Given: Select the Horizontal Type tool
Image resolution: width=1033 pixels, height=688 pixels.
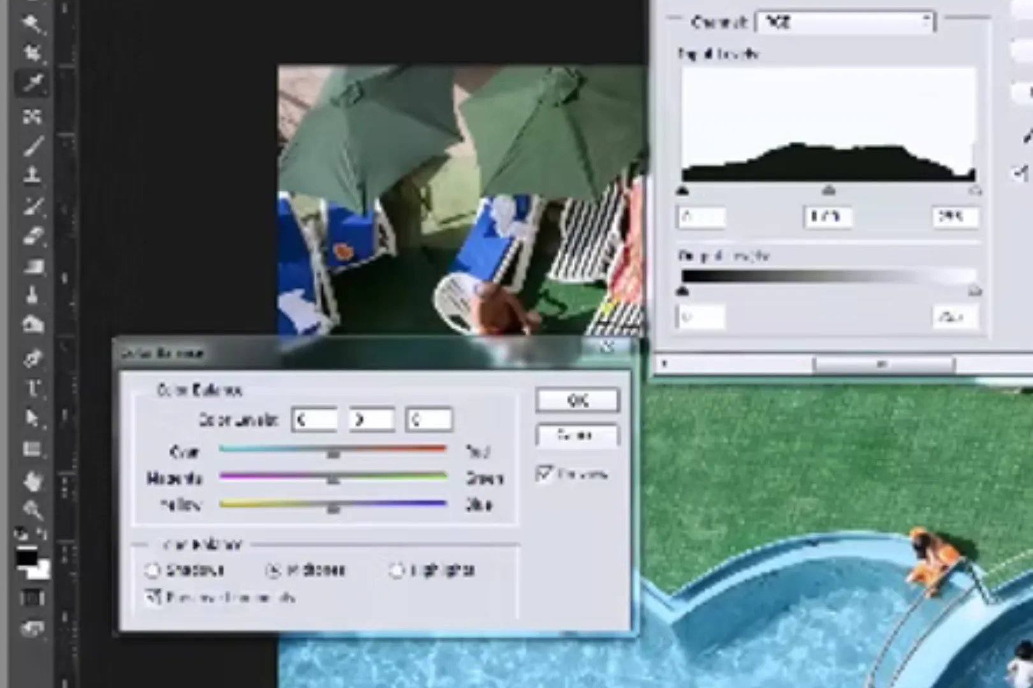Looking at the screenshot, I should (x=32, y=388).
